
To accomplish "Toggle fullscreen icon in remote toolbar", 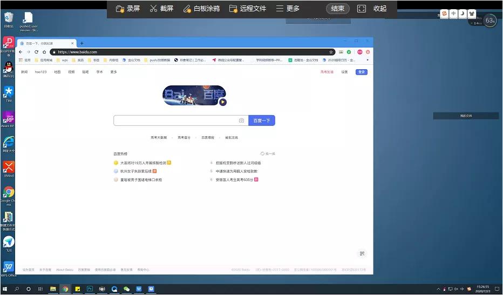I will [x=361, y=9].
